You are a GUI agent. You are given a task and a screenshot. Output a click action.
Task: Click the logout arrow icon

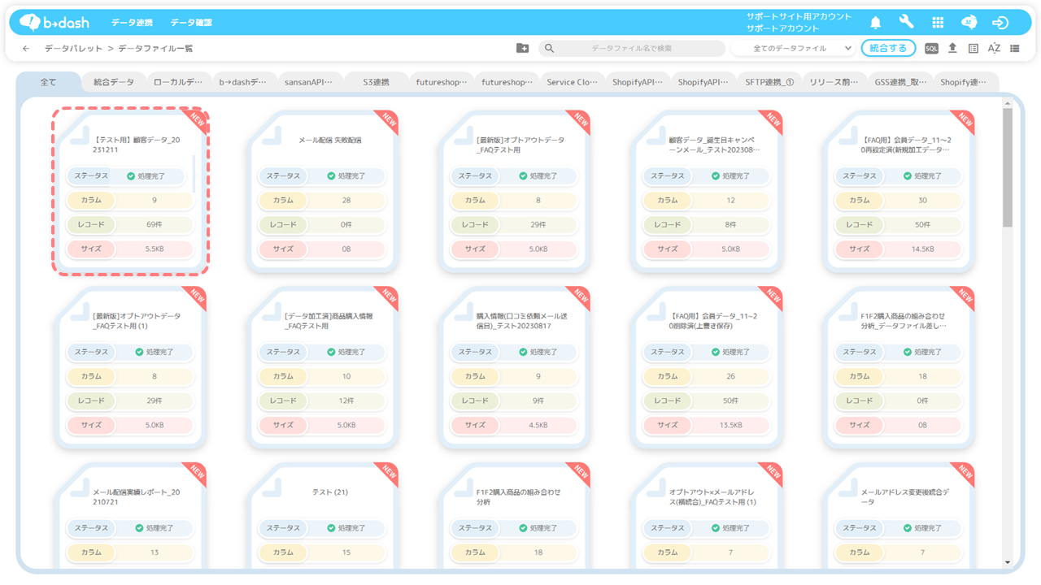pos(1000,23)
